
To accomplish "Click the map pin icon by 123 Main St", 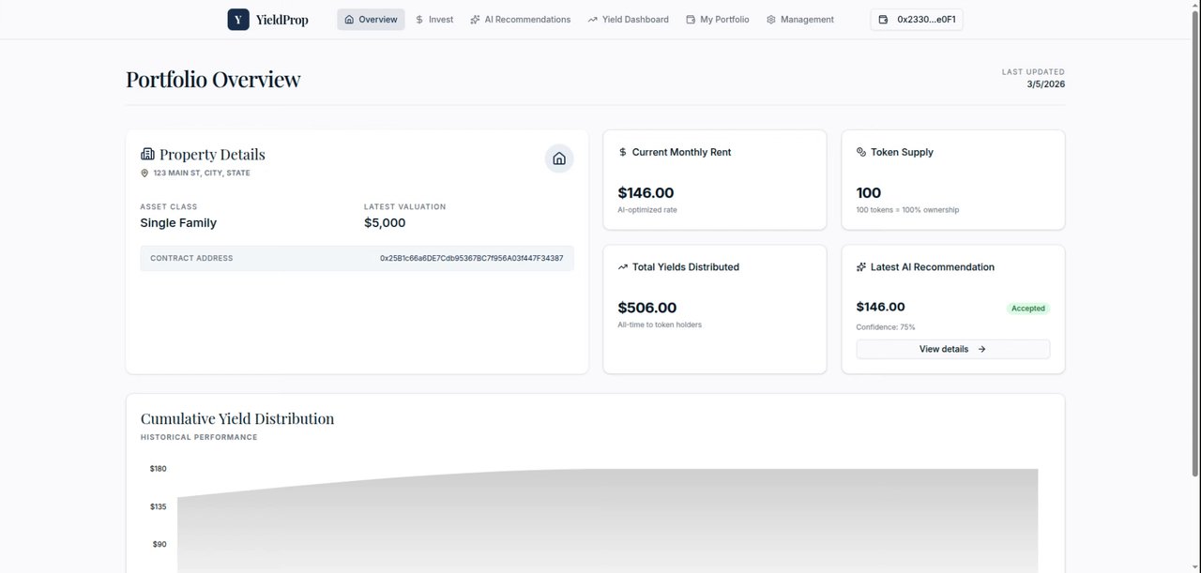I will (144, 173).
